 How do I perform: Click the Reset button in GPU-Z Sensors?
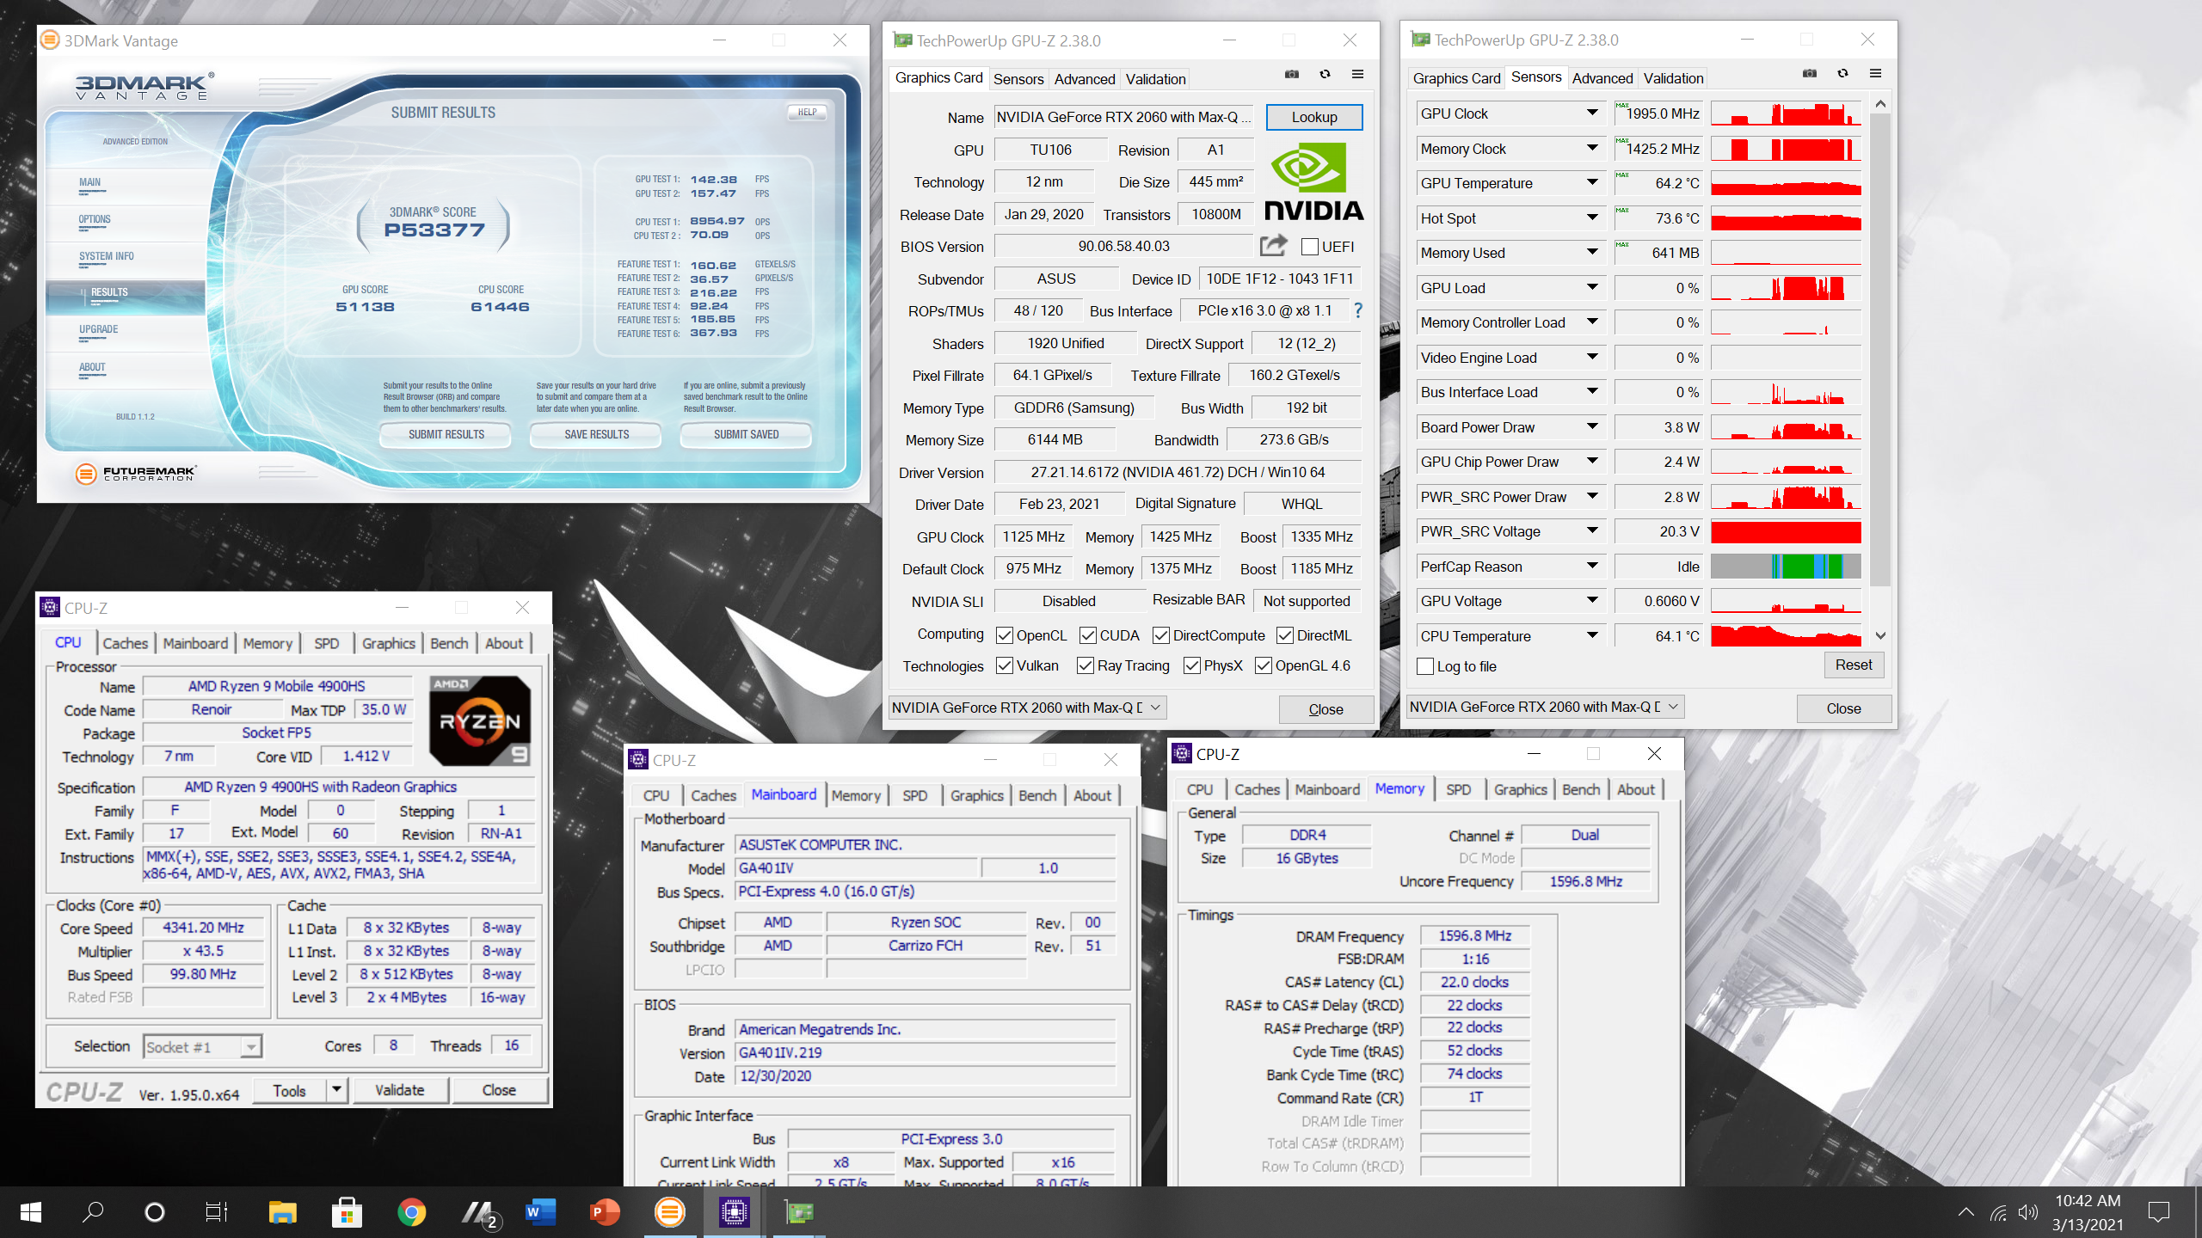click(1853, 665)
